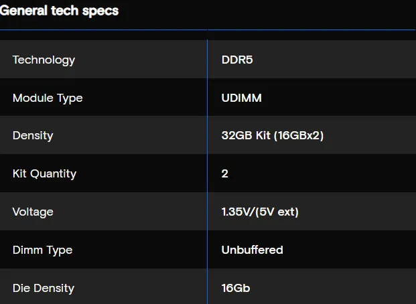The height and width of the screenshot is (304, 416).
Task: Select the Kit Quantity label
Action: (x=44, y=173)
